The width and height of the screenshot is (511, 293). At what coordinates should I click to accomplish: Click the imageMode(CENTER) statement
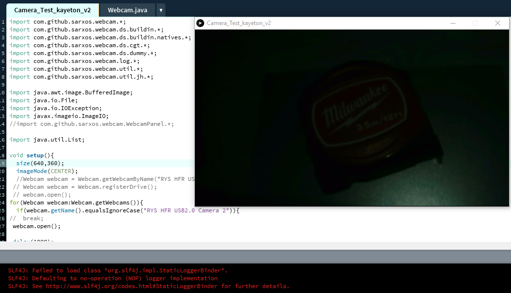click(46, 171)
